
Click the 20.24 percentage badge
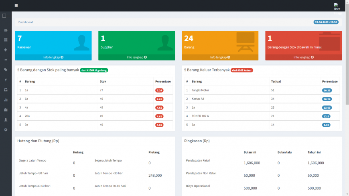[x=327, y=99]
